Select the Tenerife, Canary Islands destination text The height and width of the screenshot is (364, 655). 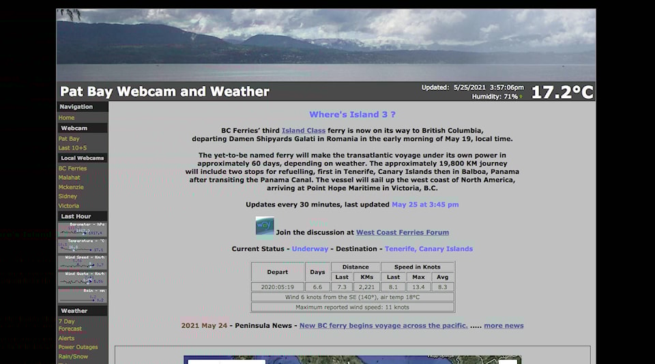tap(428, 249)
